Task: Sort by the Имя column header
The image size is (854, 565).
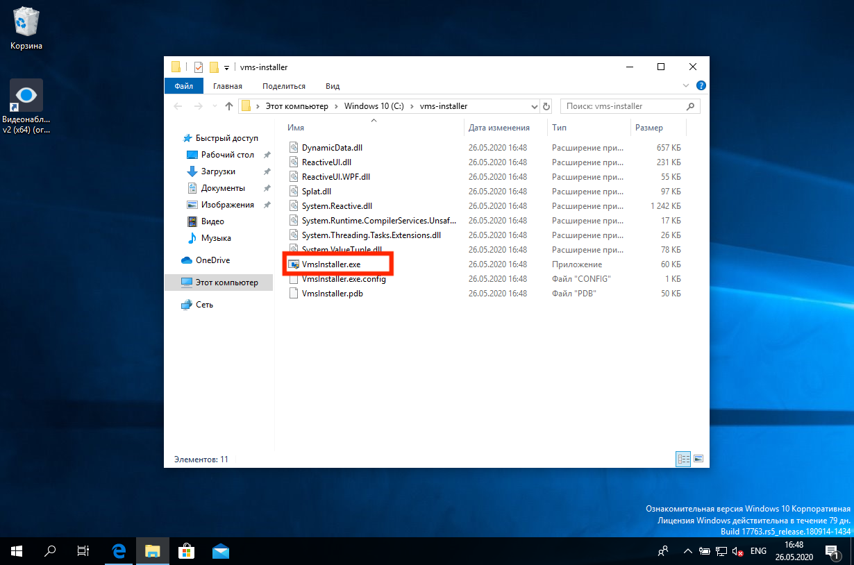Action: point(296,128)
